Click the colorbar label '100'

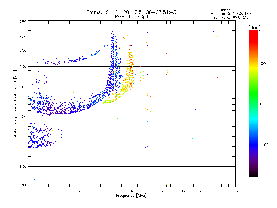click(262, 64)
